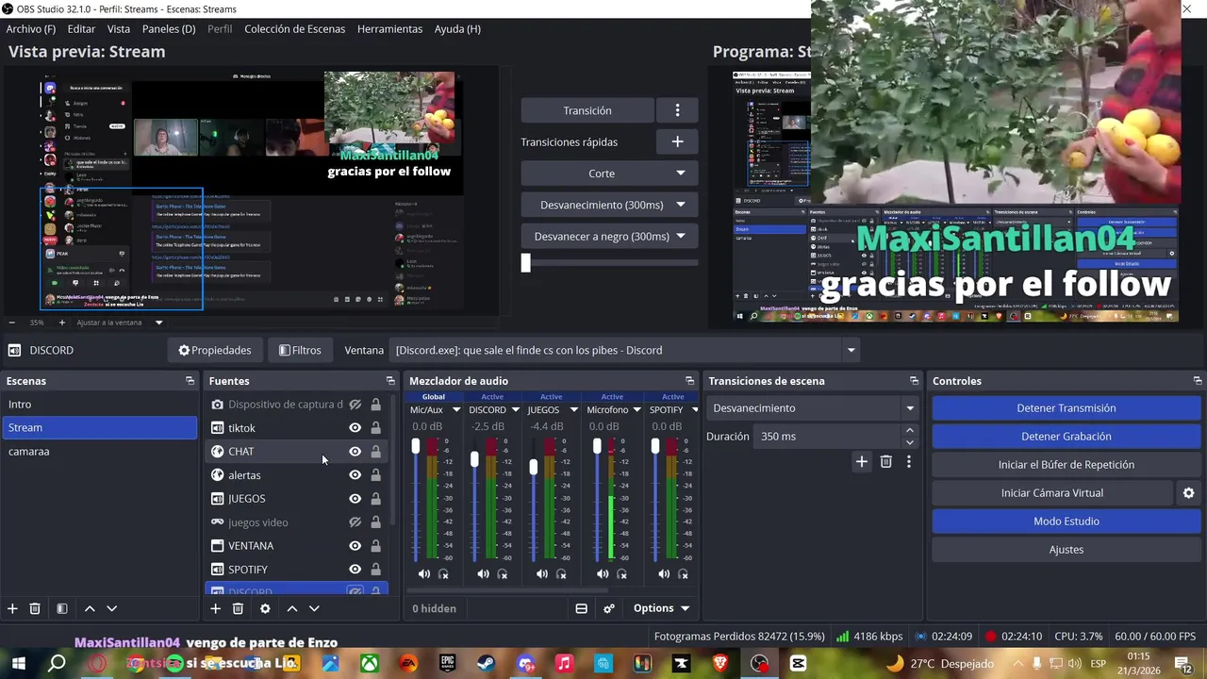The width and height of the screenshot is (1207, 679).
Task: Adjust the JUEGOS volume fader
Action: pyautogui.click(x=534, y=467)
